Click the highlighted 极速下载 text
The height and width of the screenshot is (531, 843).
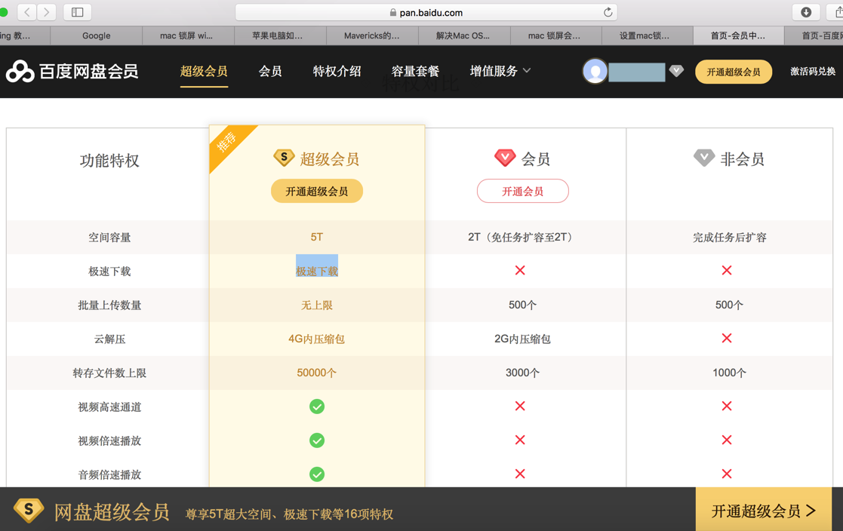click(317, 271)
